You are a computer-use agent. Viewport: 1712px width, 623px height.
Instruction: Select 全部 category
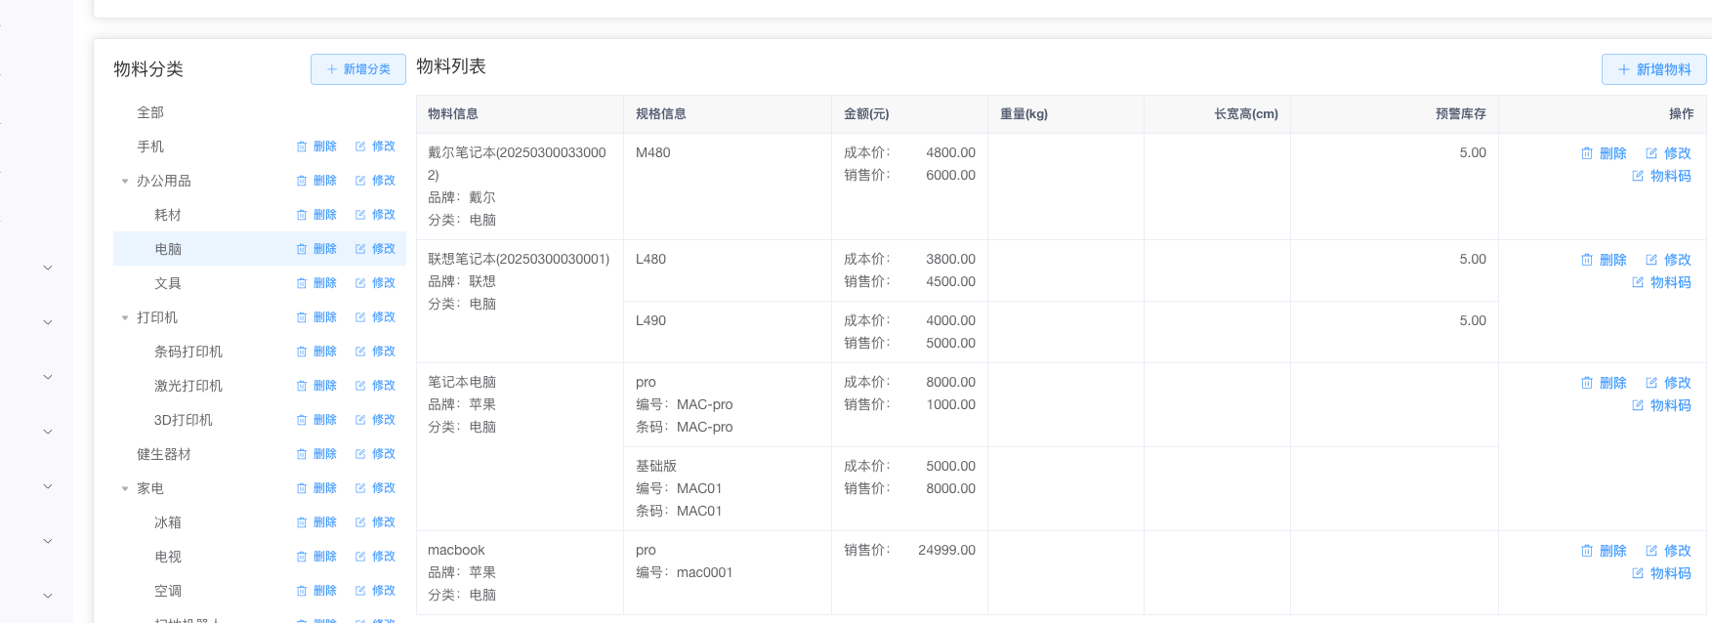[150, 112]
